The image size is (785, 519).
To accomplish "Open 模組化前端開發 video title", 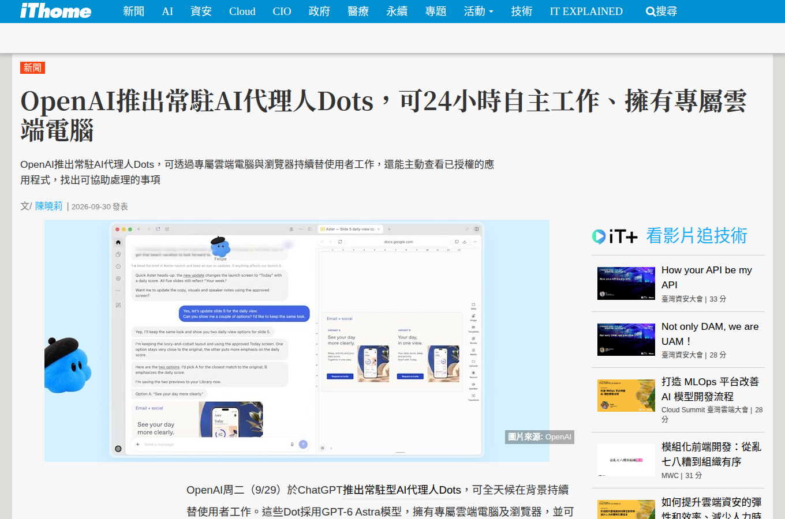I will [x=711, y=454].
